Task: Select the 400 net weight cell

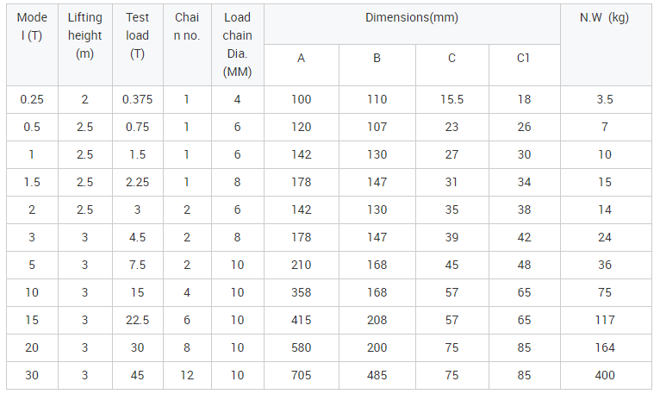Action: (x=606, y=375)
